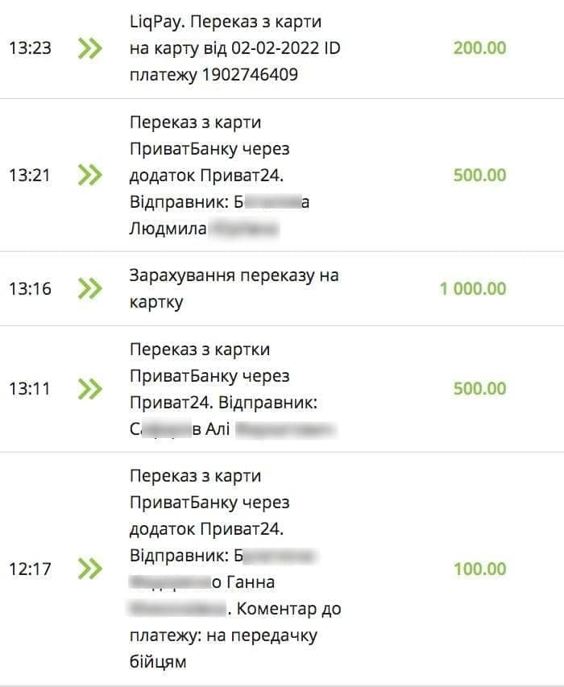The image size is (564, 687).
Task: Select the 200.00 amount
Action: point(479,48)
